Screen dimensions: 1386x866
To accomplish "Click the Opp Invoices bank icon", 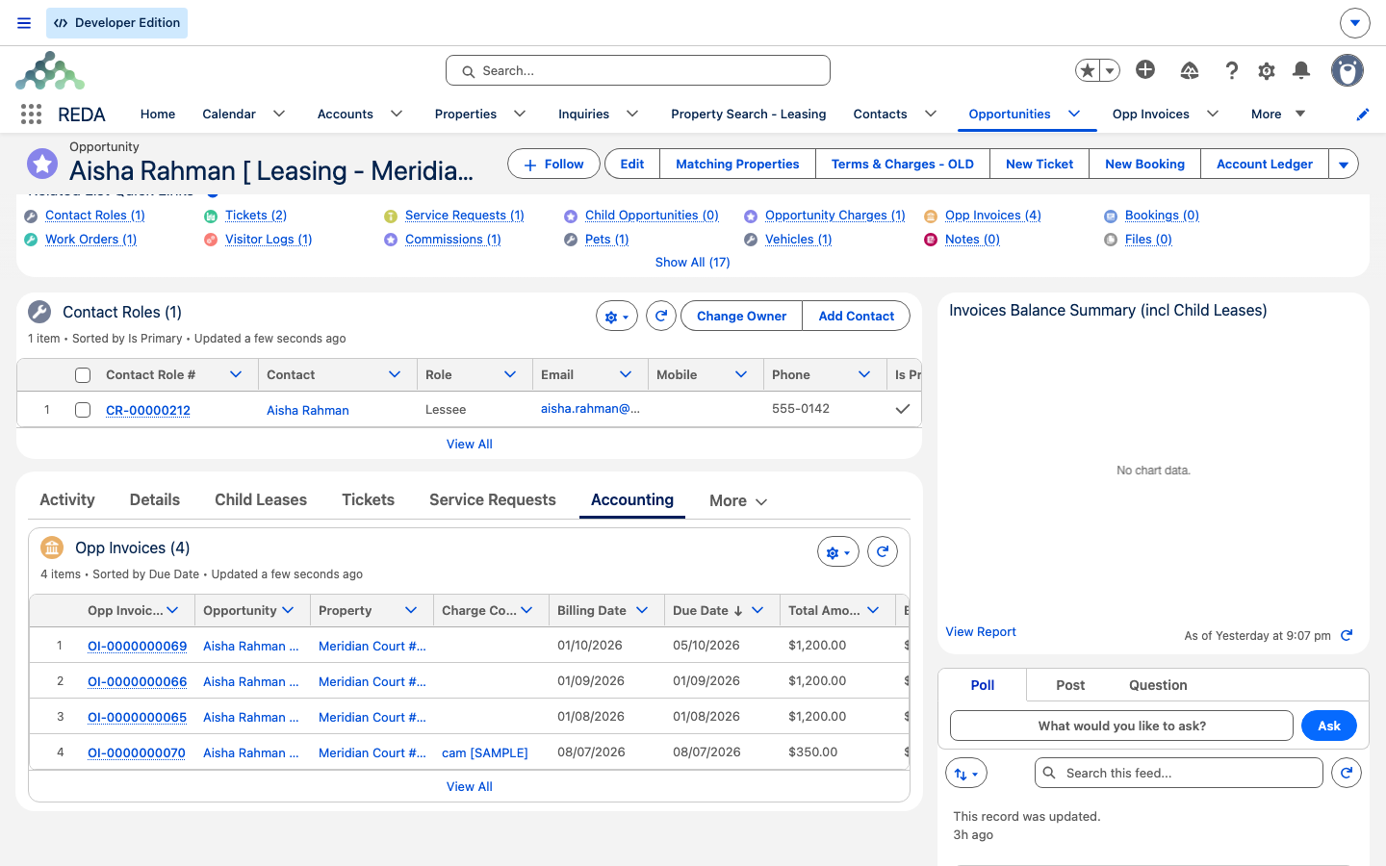I will [x=52, y=548].
